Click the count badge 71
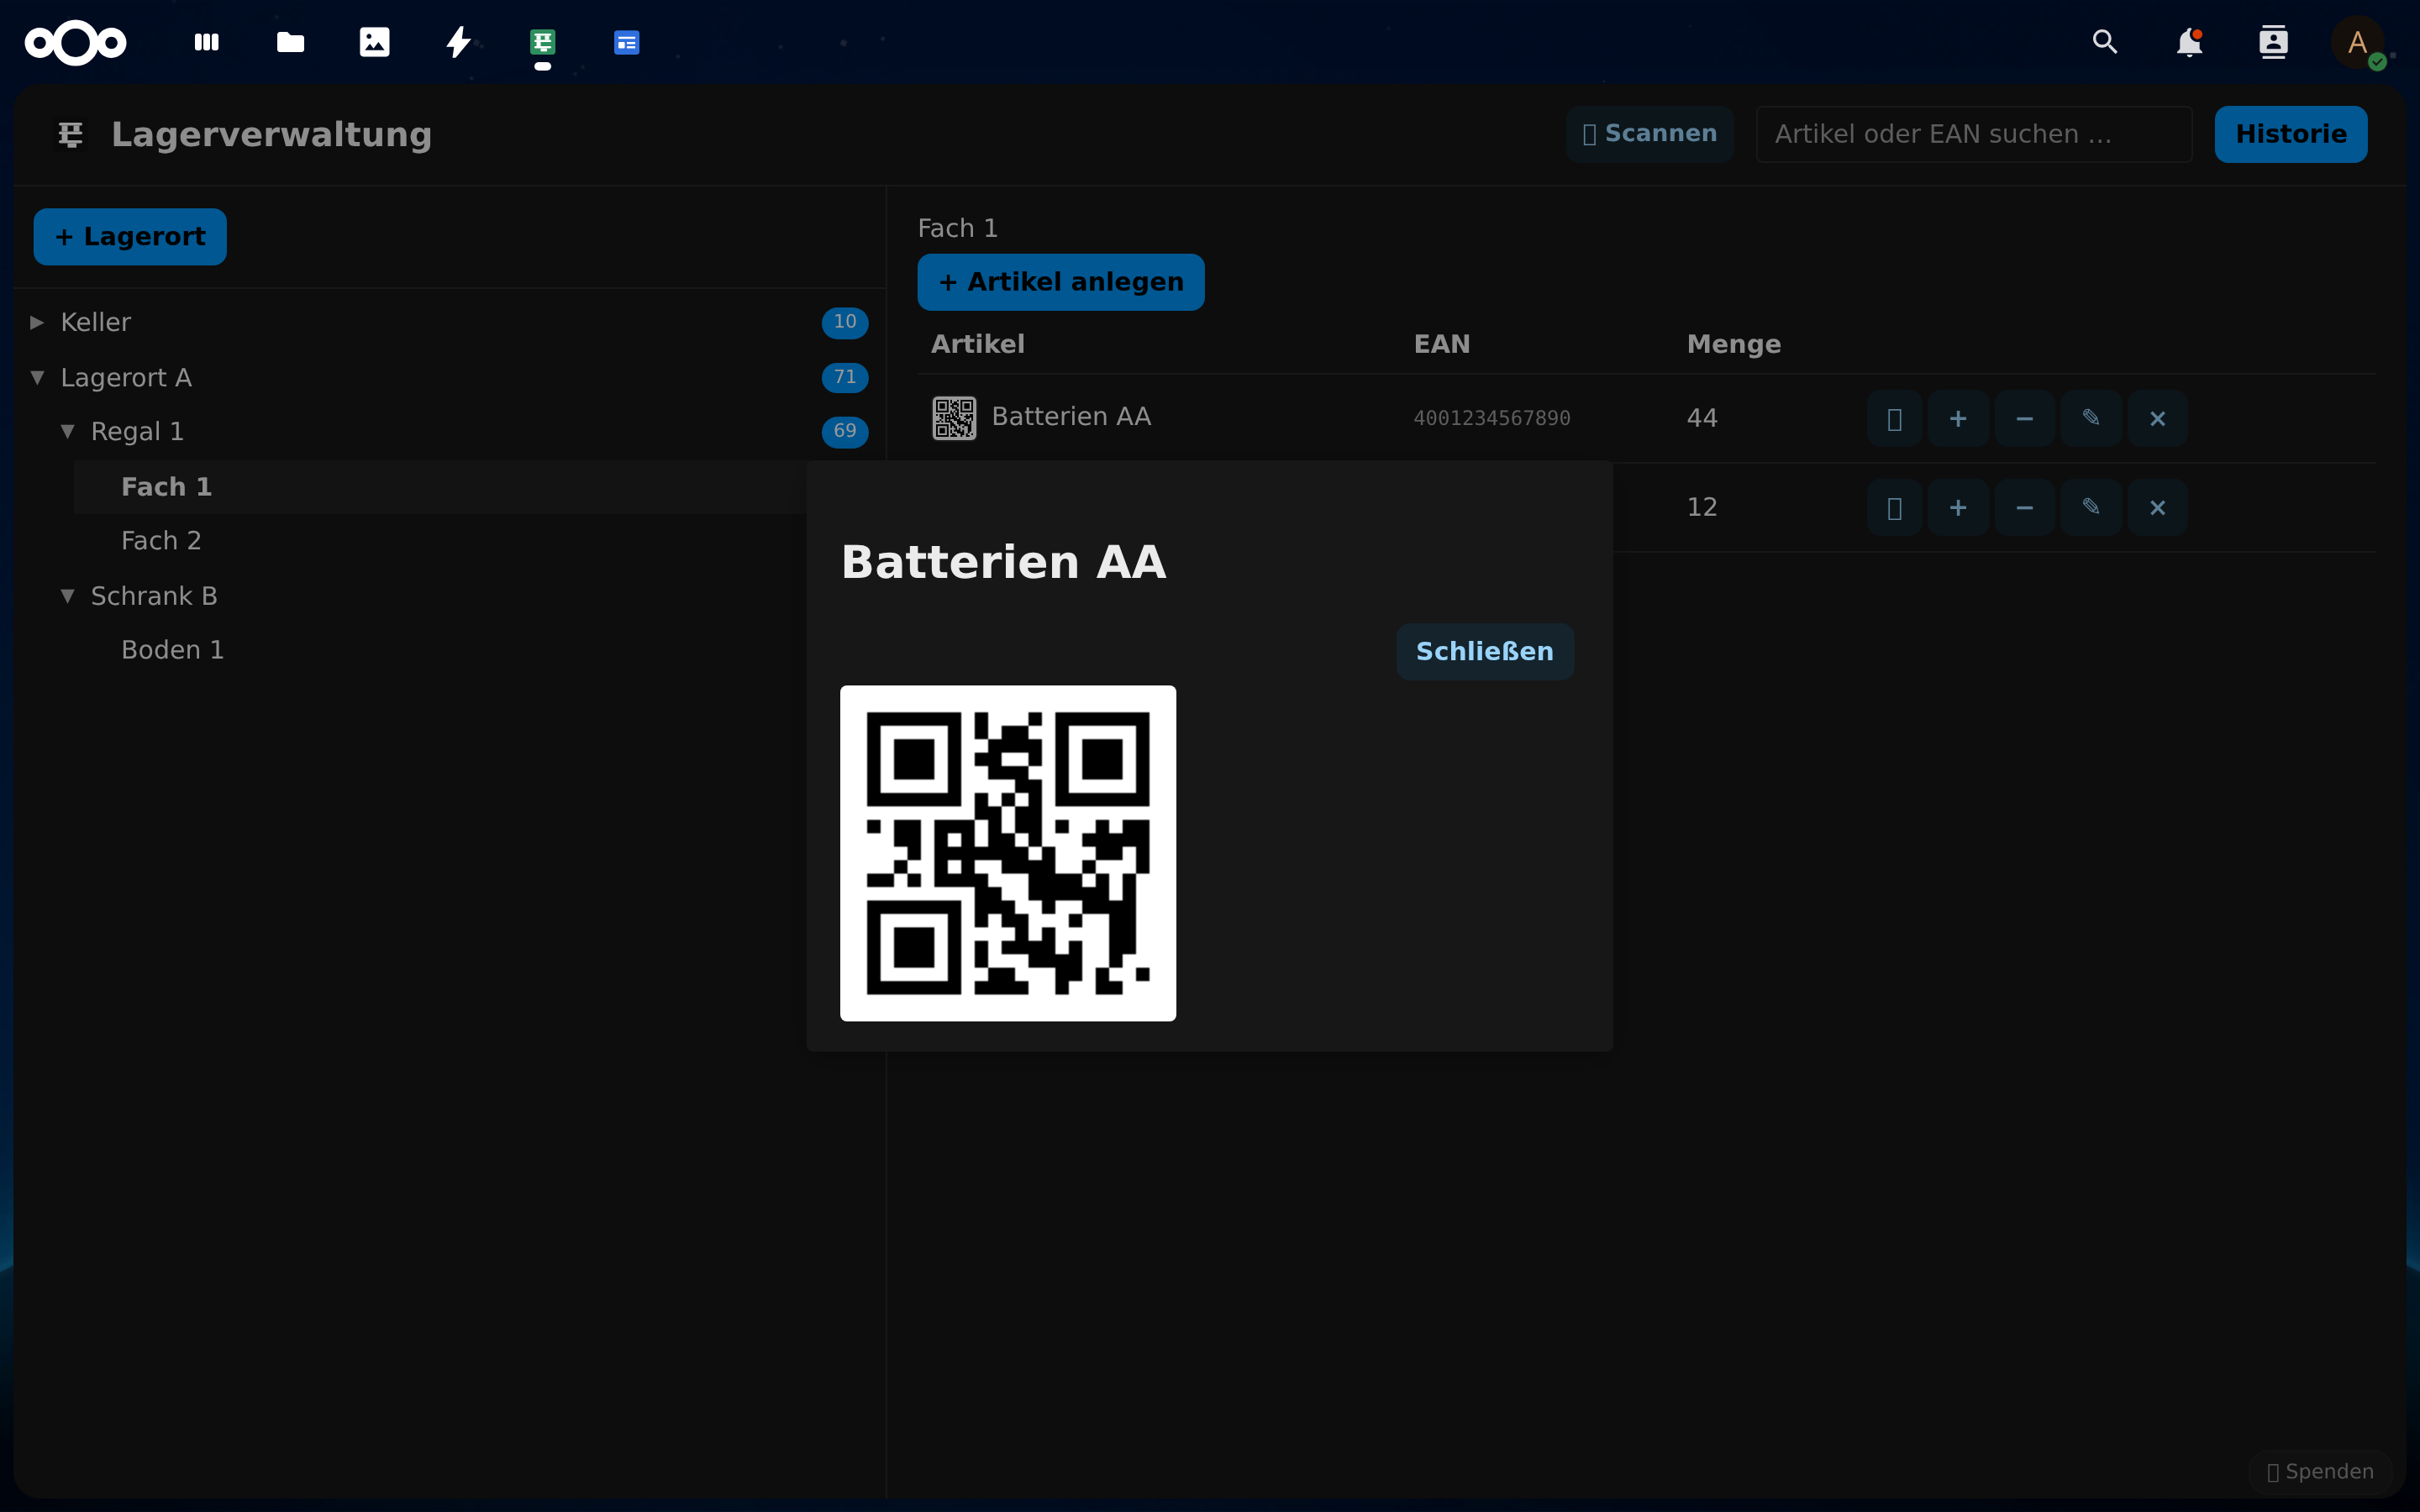This screenshot has height=1512, width=2420. pos(845,377)
